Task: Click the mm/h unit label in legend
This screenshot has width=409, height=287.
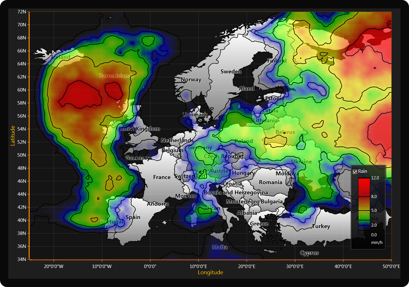Action: pyautogui.click(x=377, y=243)
